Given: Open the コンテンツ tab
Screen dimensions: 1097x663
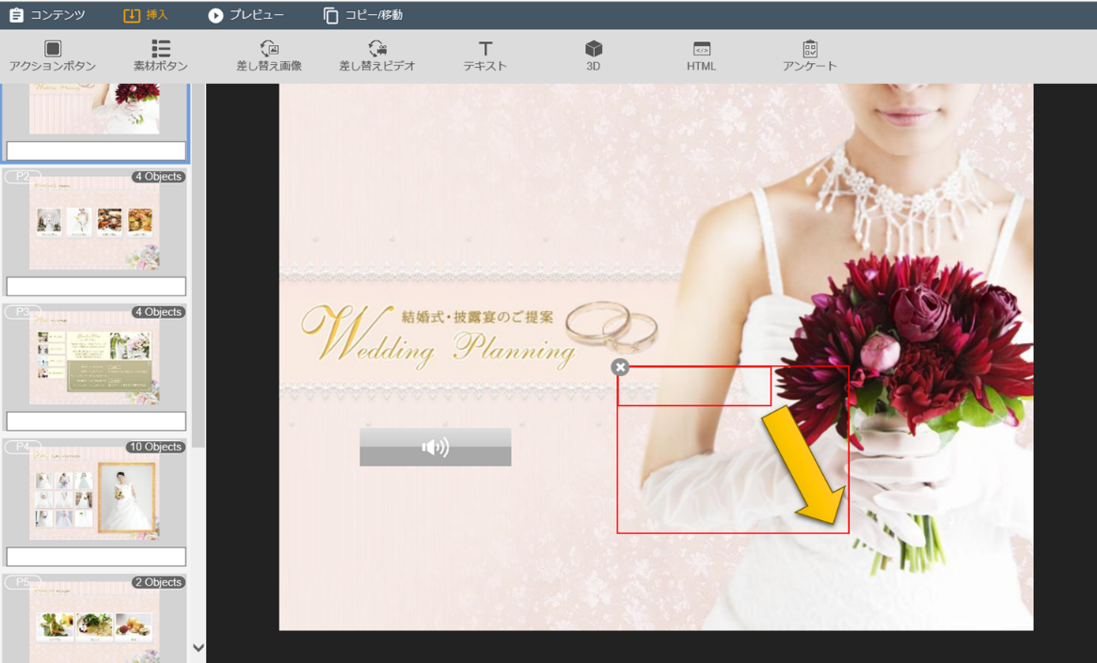Looking at the screenshot, I should (x=47, y=15).
